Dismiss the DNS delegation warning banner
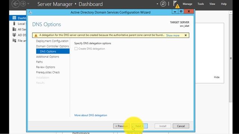Image resolution: width=239 pixels, height=134 pixels. 186,35
